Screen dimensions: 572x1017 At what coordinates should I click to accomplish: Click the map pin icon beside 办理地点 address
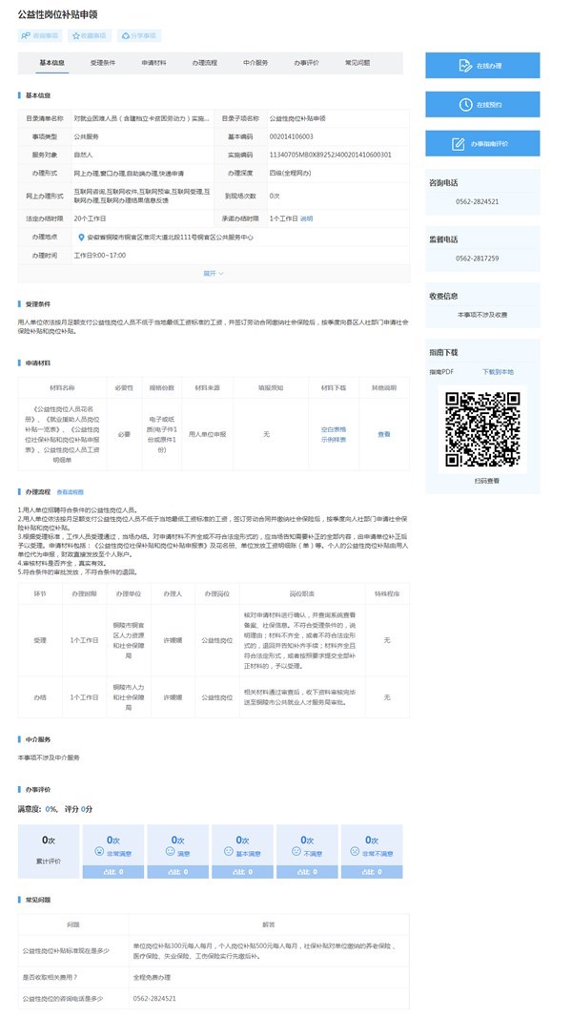pyautogui.click(x=82, y=237)
